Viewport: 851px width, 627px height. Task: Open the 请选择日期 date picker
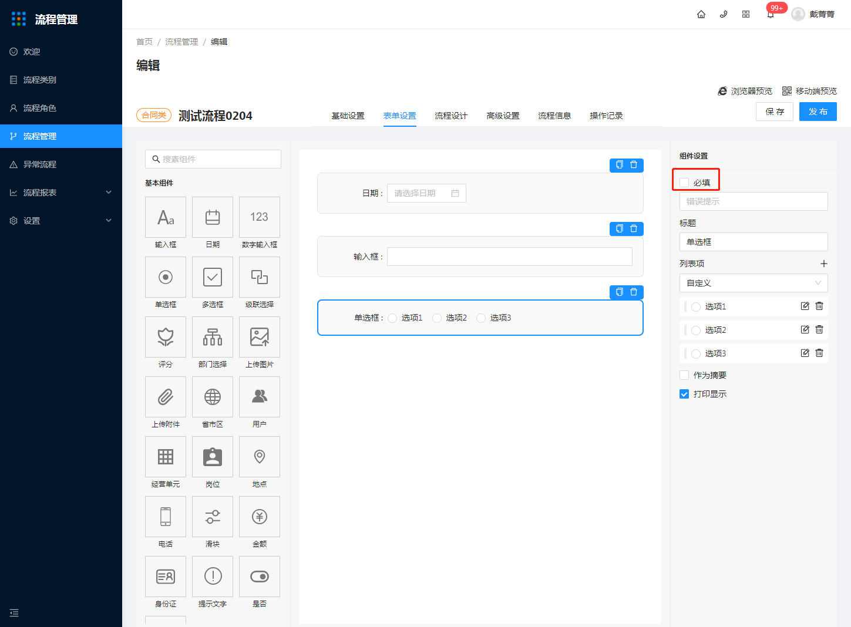coord(426,193)
